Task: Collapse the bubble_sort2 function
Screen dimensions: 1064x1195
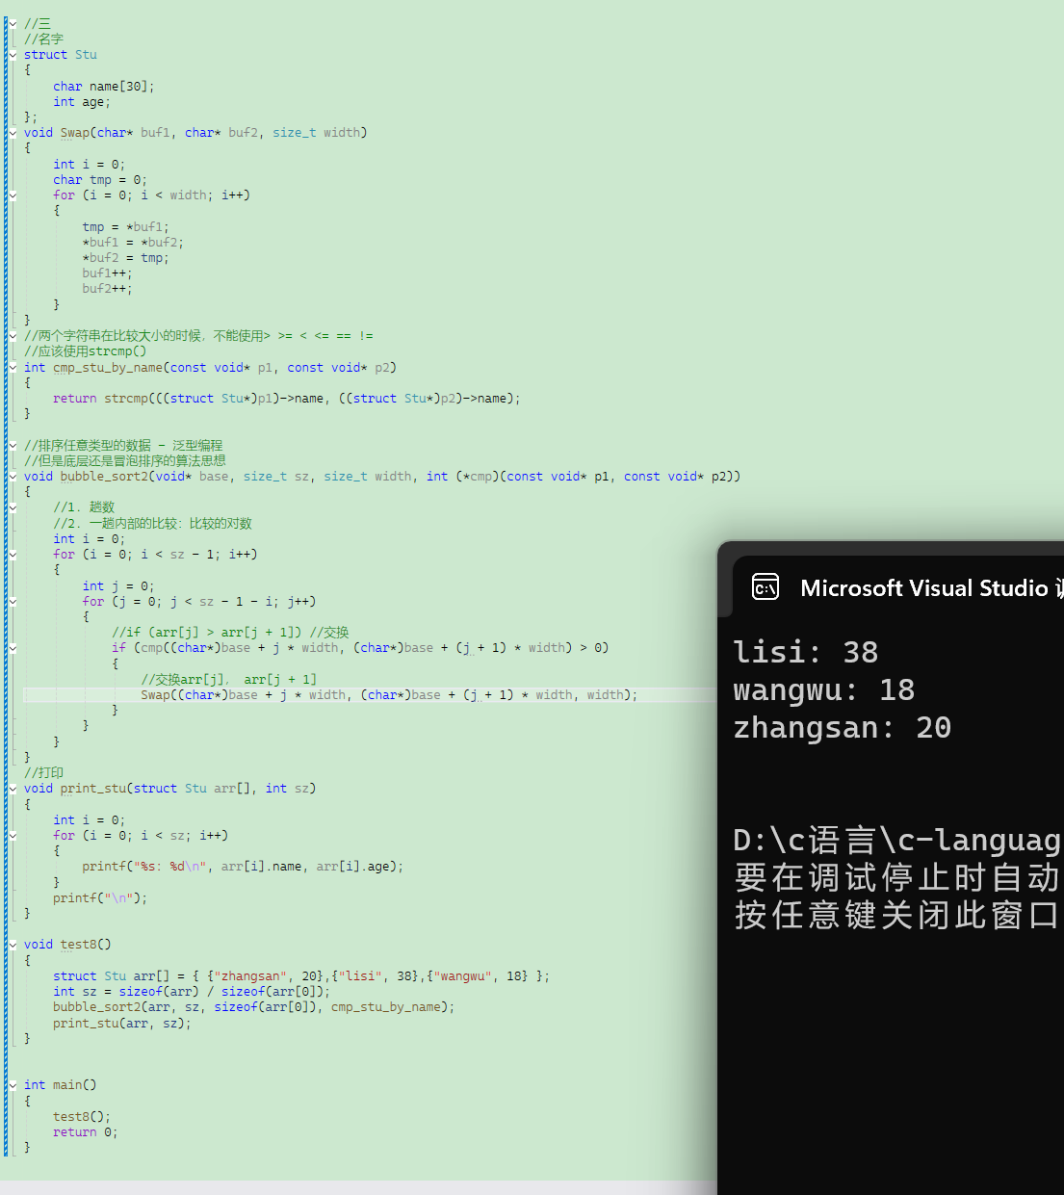Action: pyautogui.click(x=13, y=476)
